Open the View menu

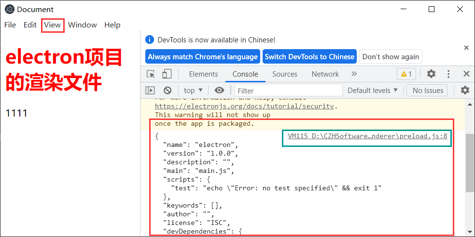(53, 25)
